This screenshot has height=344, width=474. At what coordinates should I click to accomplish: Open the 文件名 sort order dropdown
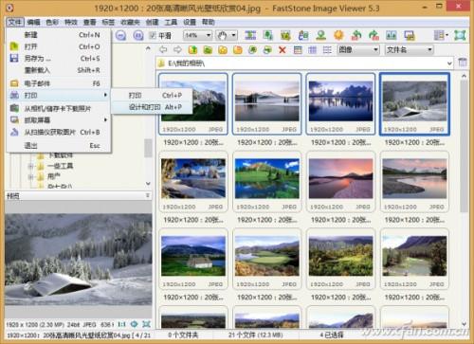point(409,49)
